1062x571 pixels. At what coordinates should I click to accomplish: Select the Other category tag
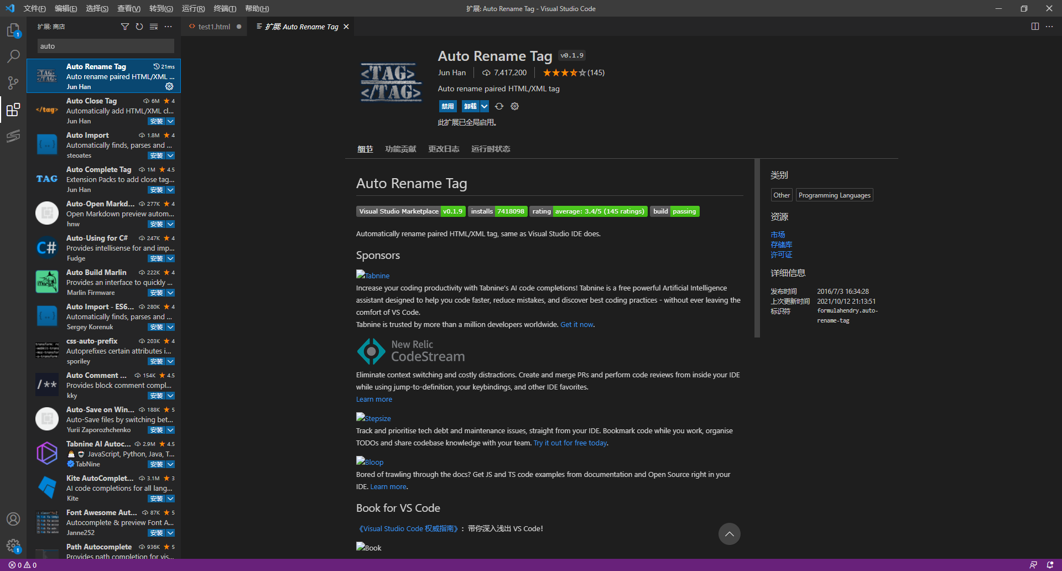(x=782, y=195)
